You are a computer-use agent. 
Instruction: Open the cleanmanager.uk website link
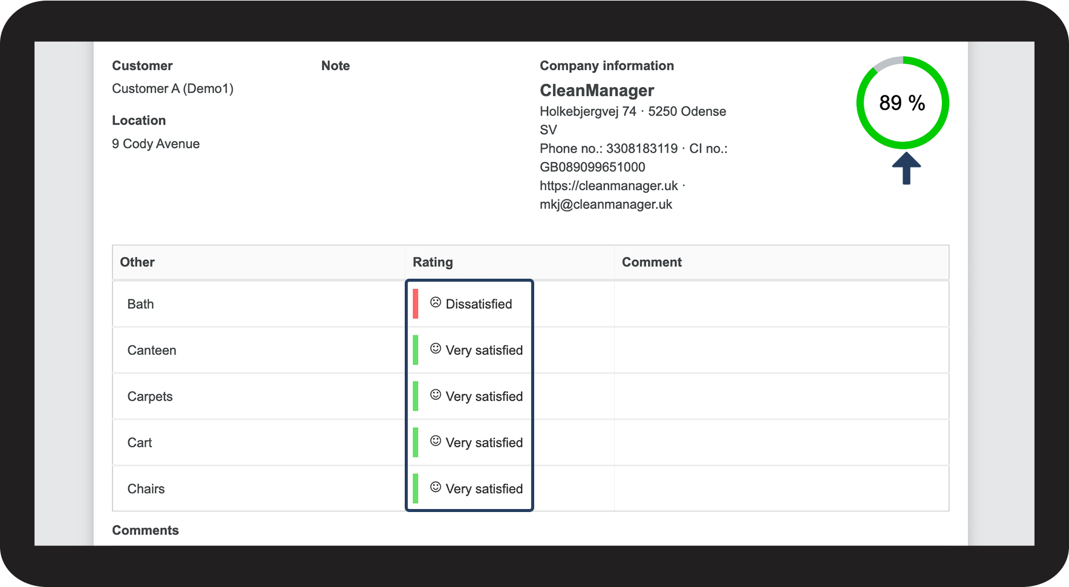coord(609,186)
